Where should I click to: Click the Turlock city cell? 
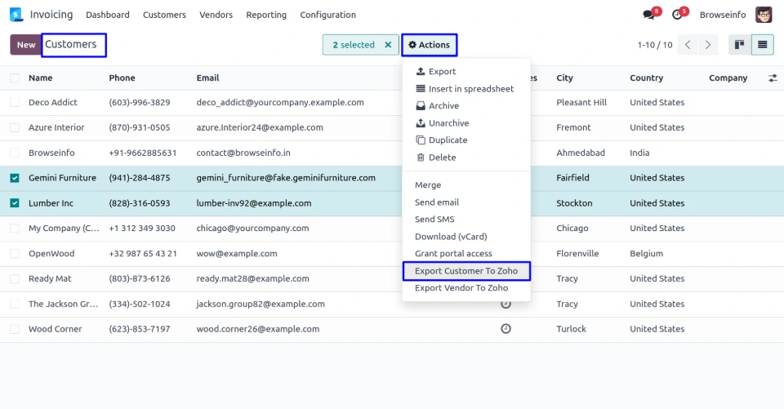571,329
